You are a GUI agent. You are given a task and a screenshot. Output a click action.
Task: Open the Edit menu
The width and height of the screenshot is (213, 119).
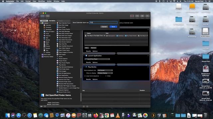22,1
